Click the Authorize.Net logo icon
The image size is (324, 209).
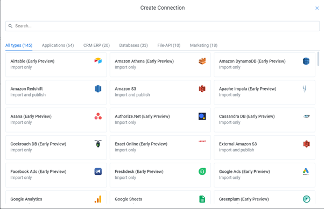[202, 116]
